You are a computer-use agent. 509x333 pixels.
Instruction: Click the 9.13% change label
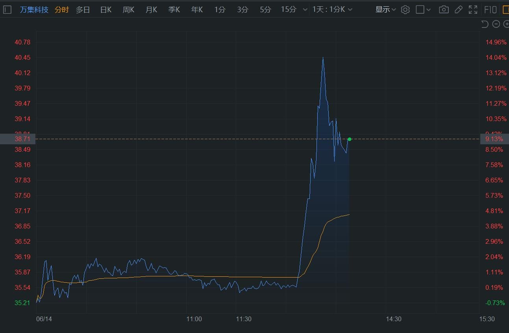point(494,139)
